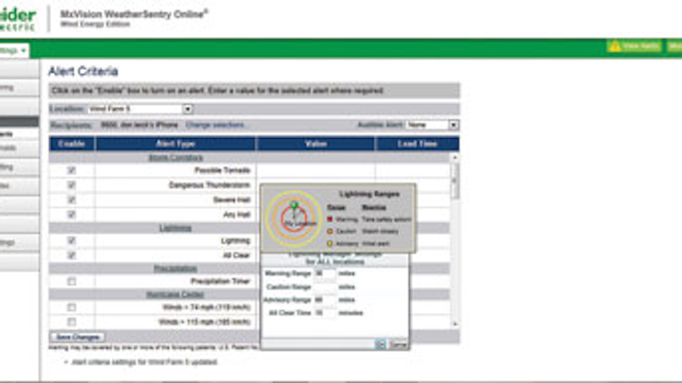Click the Alert Criteria page heading
682x383 pixels.
[x=83, y=71]
